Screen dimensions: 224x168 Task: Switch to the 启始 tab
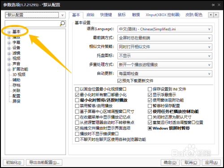(90, 15)
